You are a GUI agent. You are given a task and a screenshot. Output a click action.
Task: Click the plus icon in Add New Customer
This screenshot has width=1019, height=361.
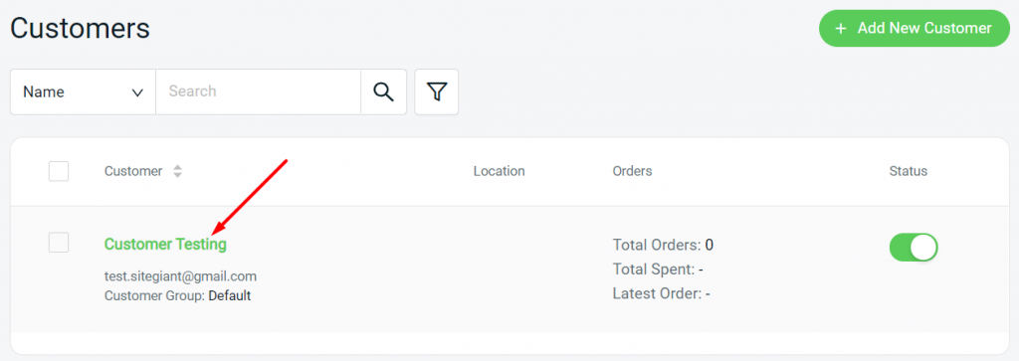pos(841,29)
